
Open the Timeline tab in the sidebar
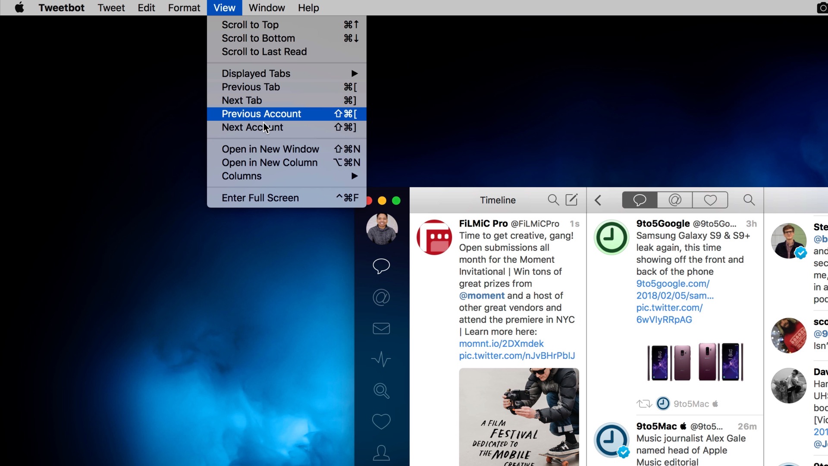381,266
